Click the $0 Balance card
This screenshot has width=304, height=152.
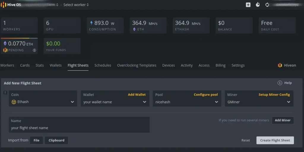click(234, 26)
